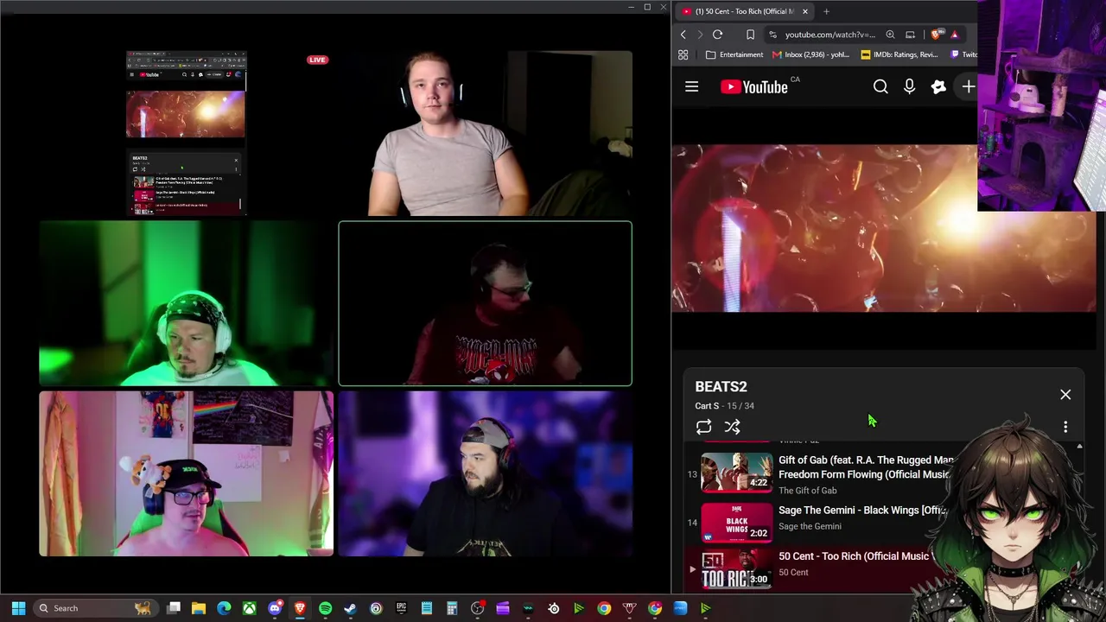The image size is (1106, 622).
Task: Open Brave Shields lion icon
Action: (937, 35)
